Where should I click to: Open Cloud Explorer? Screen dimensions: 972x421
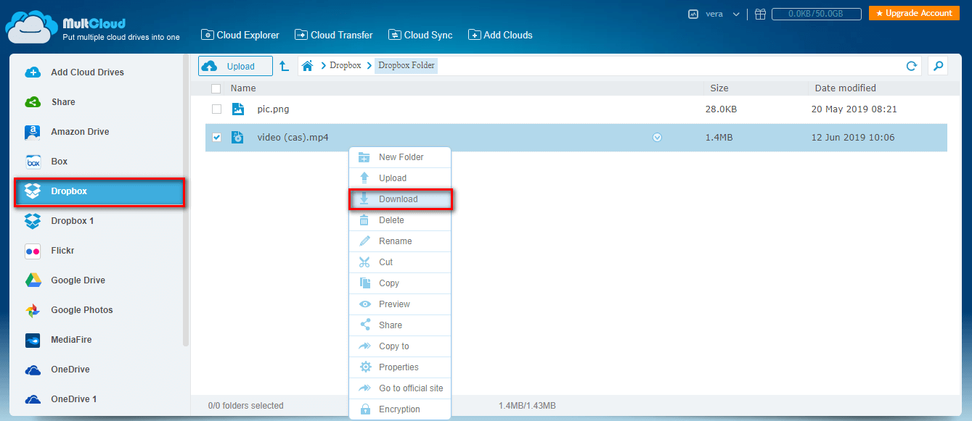tap(240, 35)
